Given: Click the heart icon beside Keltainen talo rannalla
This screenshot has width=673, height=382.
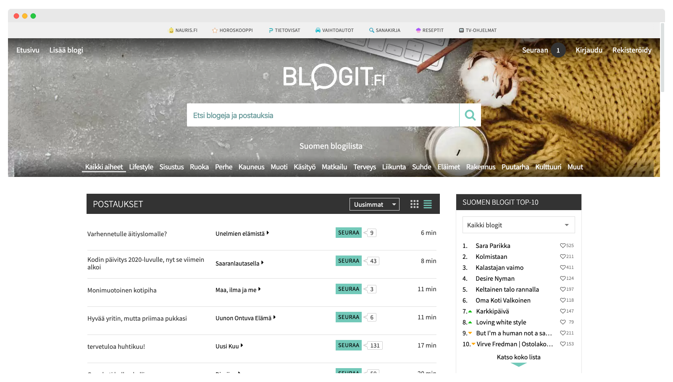Looking at the screenshot, I should (x=563, y=289).
